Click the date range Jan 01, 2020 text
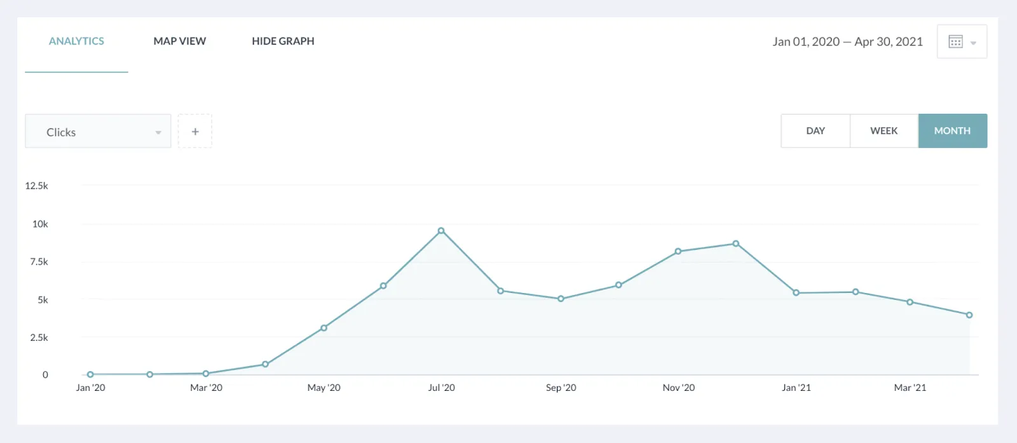The height and width of the screenshot is (443, 1017). (x=806, y=42)
